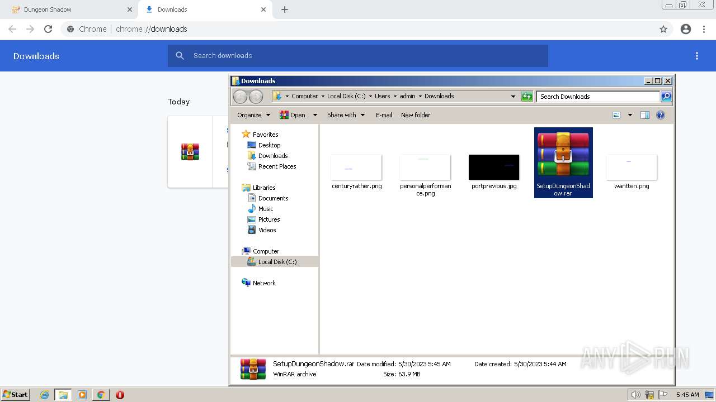
Task: Open Documents library
Action: (x=273, y=198)
